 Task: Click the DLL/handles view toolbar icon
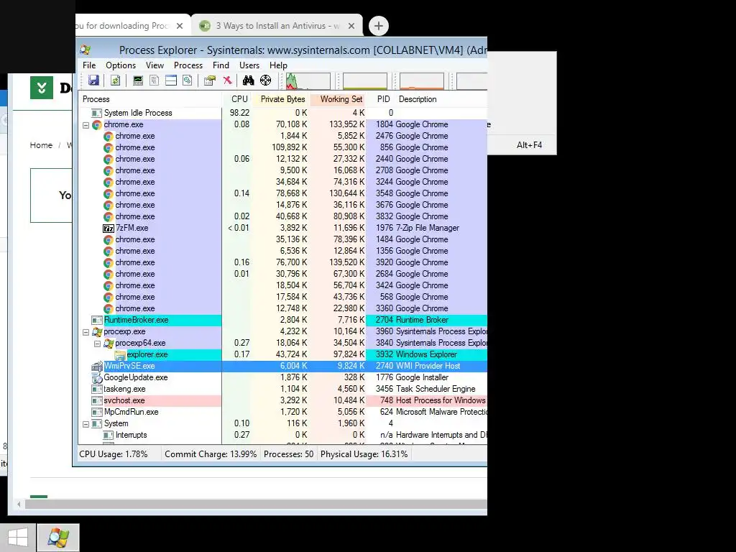pyautogui.click(x=188, y=80)
